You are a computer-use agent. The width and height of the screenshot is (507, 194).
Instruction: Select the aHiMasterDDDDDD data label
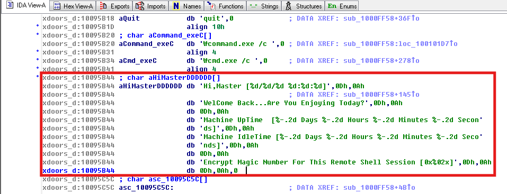coord(150,86)
